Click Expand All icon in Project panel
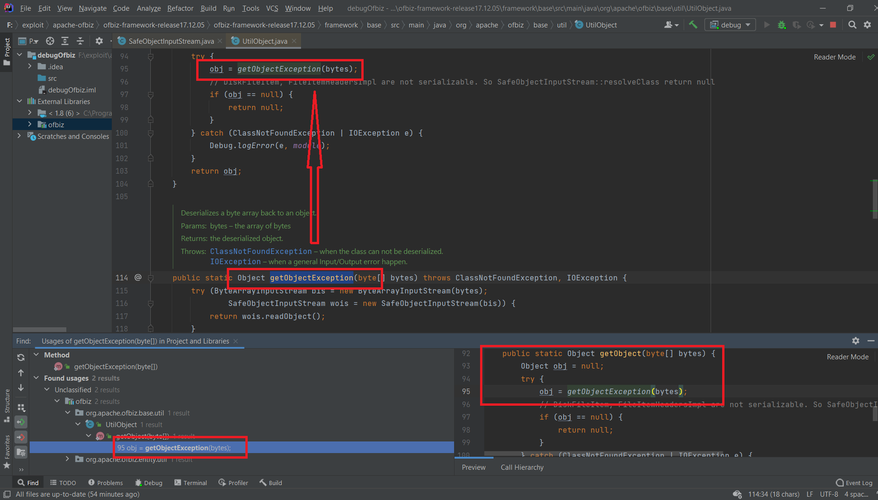Screen dimensions: 878x500 coord(65,41)
